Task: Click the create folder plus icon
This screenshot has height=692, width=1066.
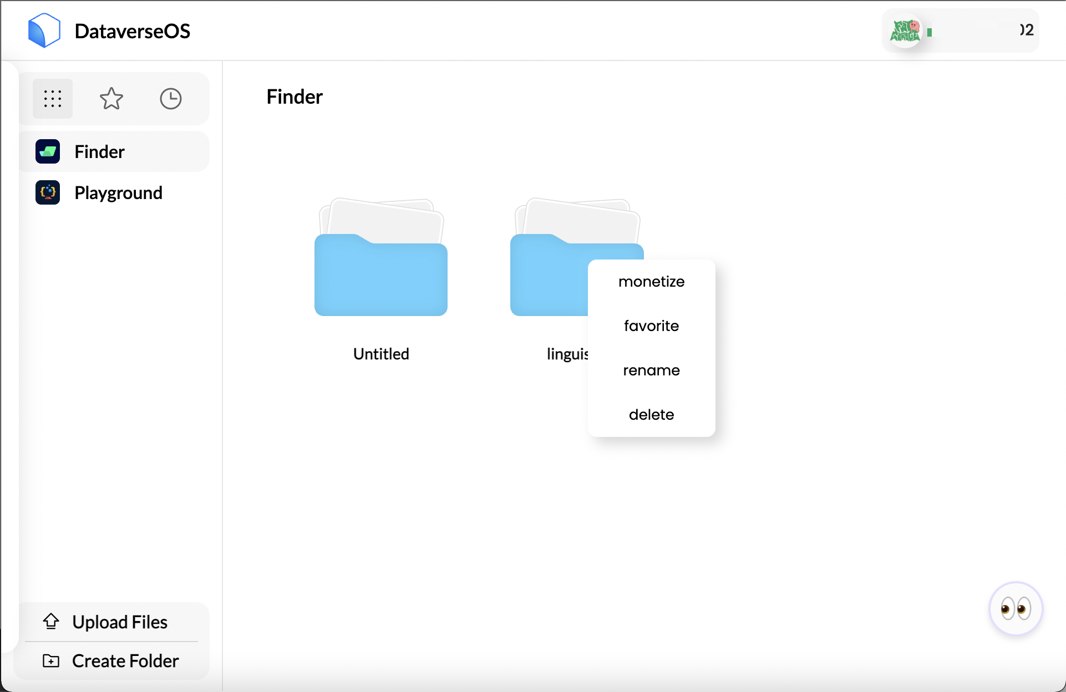Action: point(51,660)
